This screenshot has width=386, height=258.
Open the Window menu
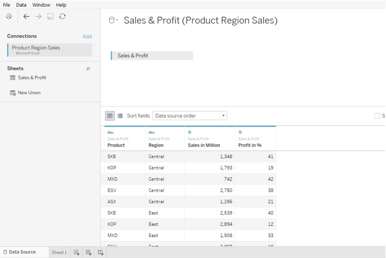point(41,5)
